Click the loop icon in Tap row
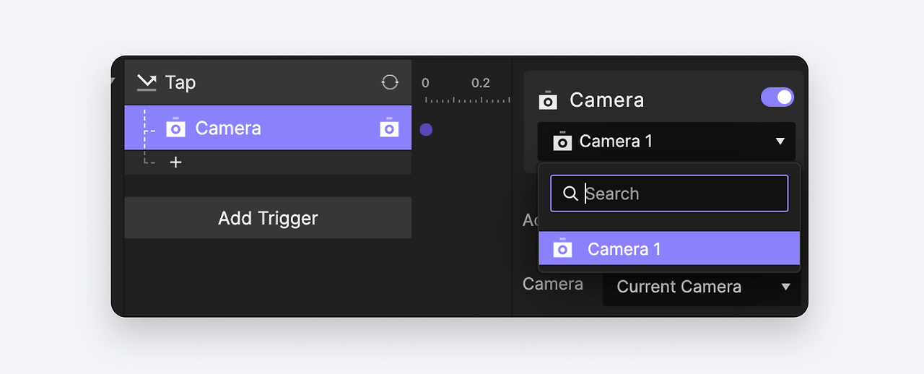The image size is (924, 374). 390,82
